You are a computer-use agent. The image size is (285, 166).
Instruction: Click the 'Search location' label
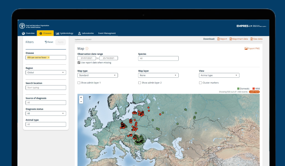(x=34, y=83)
